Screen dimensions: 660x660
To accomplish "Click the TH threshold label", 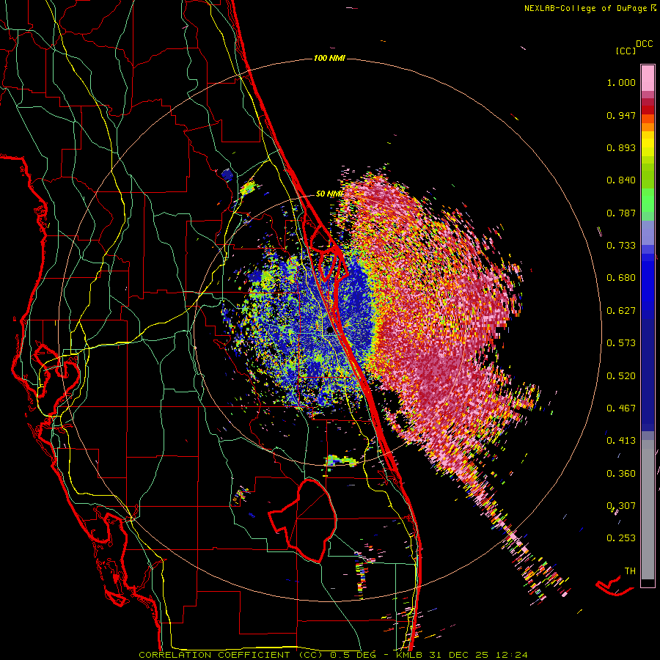I will tap(630, 571).
